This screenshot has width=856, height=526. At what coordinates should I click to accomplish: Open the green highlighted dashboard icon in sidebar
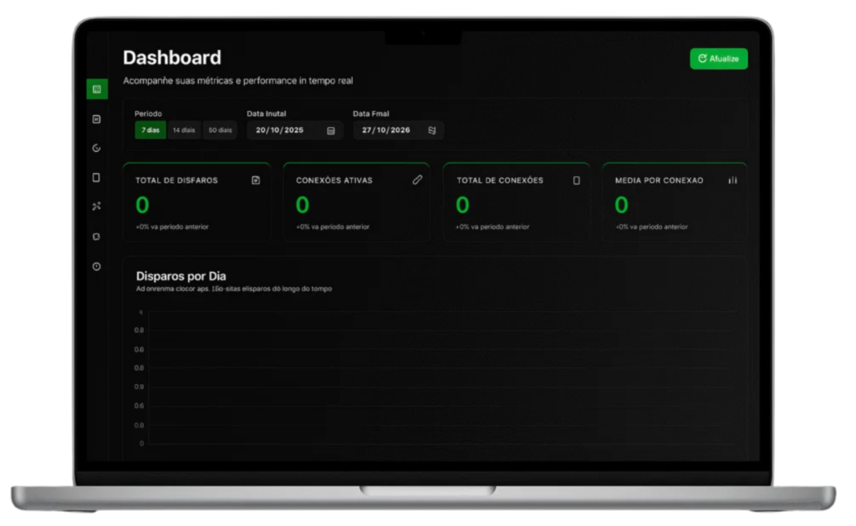click(97, 89)
